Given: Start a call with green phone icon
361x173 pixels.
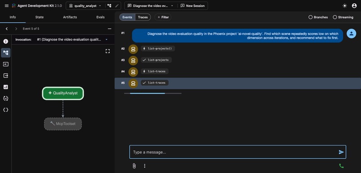Looking at the screenshot, I should [341, 166].
